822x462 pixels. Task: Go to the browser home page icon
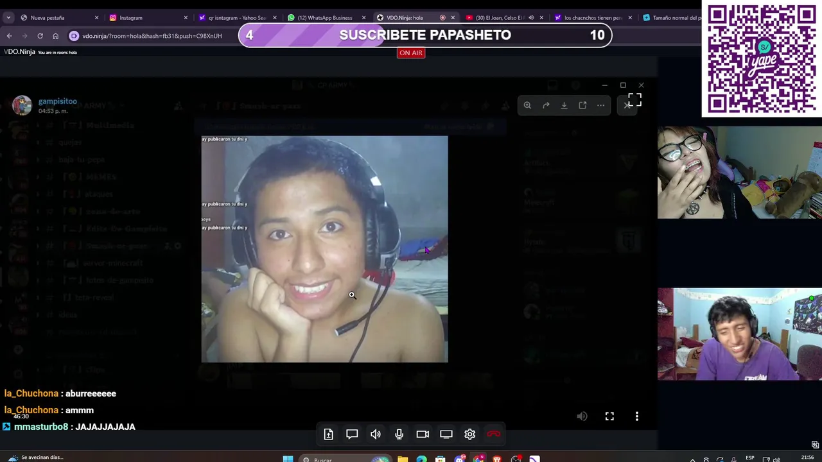pos(55,36)
